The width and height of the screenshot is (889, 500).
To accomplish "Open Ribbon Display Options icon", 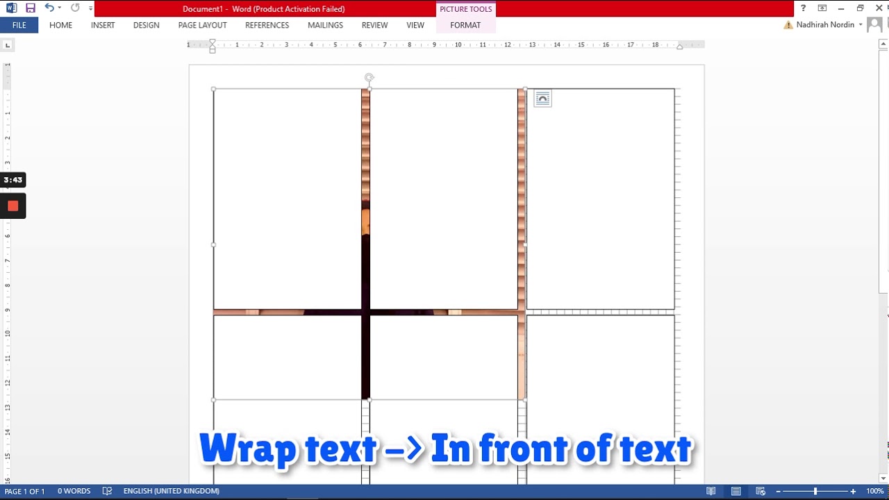I will coord(822,8).
